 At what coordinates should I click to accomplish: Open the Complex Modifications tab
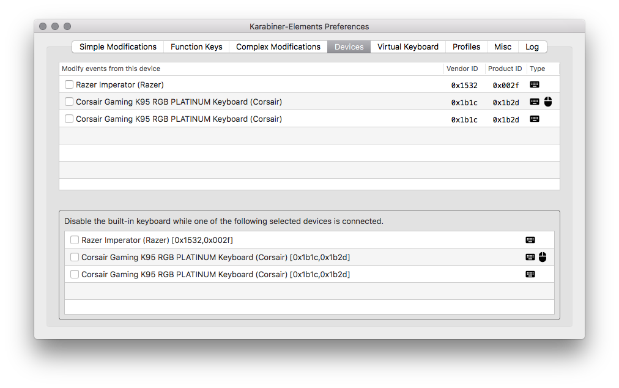pyautogui.click(x=278, y=47)
